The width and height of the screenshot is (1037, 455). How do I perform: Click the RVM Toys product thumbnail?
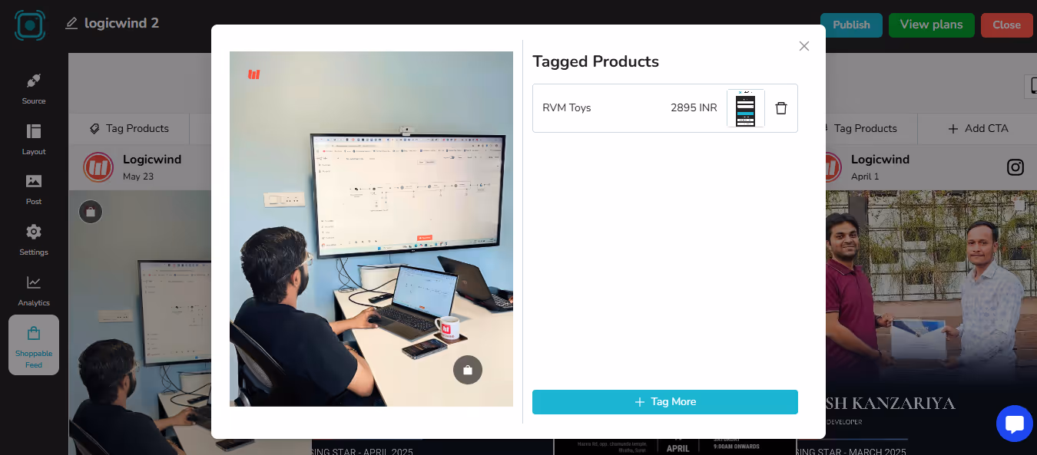746,108
